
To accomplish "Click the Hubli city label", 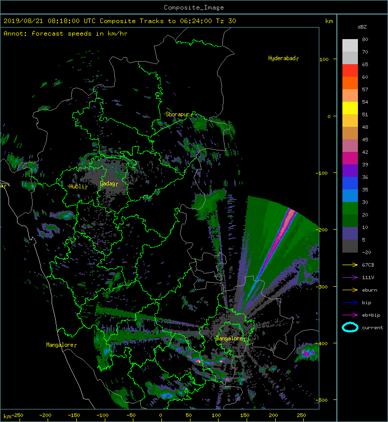I will coord(78,186).
